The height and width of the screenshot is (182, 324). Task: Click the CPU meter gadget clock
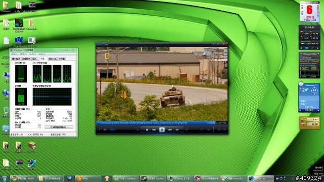click(309, 27)
